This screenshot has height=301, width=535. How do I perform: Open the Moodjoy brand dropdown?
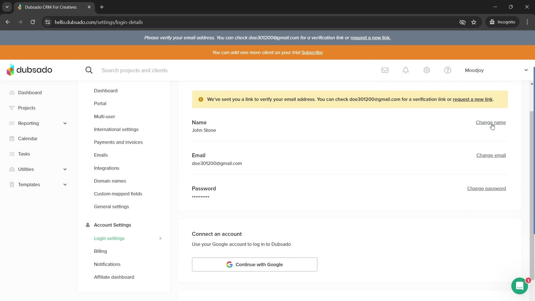(x=496, y=70)
